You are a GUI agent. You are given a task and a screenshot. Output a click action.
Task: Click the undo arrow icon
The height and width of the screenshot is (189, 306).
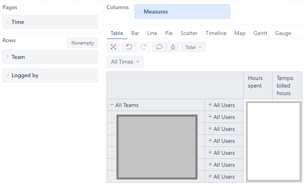tap(129, 47)
